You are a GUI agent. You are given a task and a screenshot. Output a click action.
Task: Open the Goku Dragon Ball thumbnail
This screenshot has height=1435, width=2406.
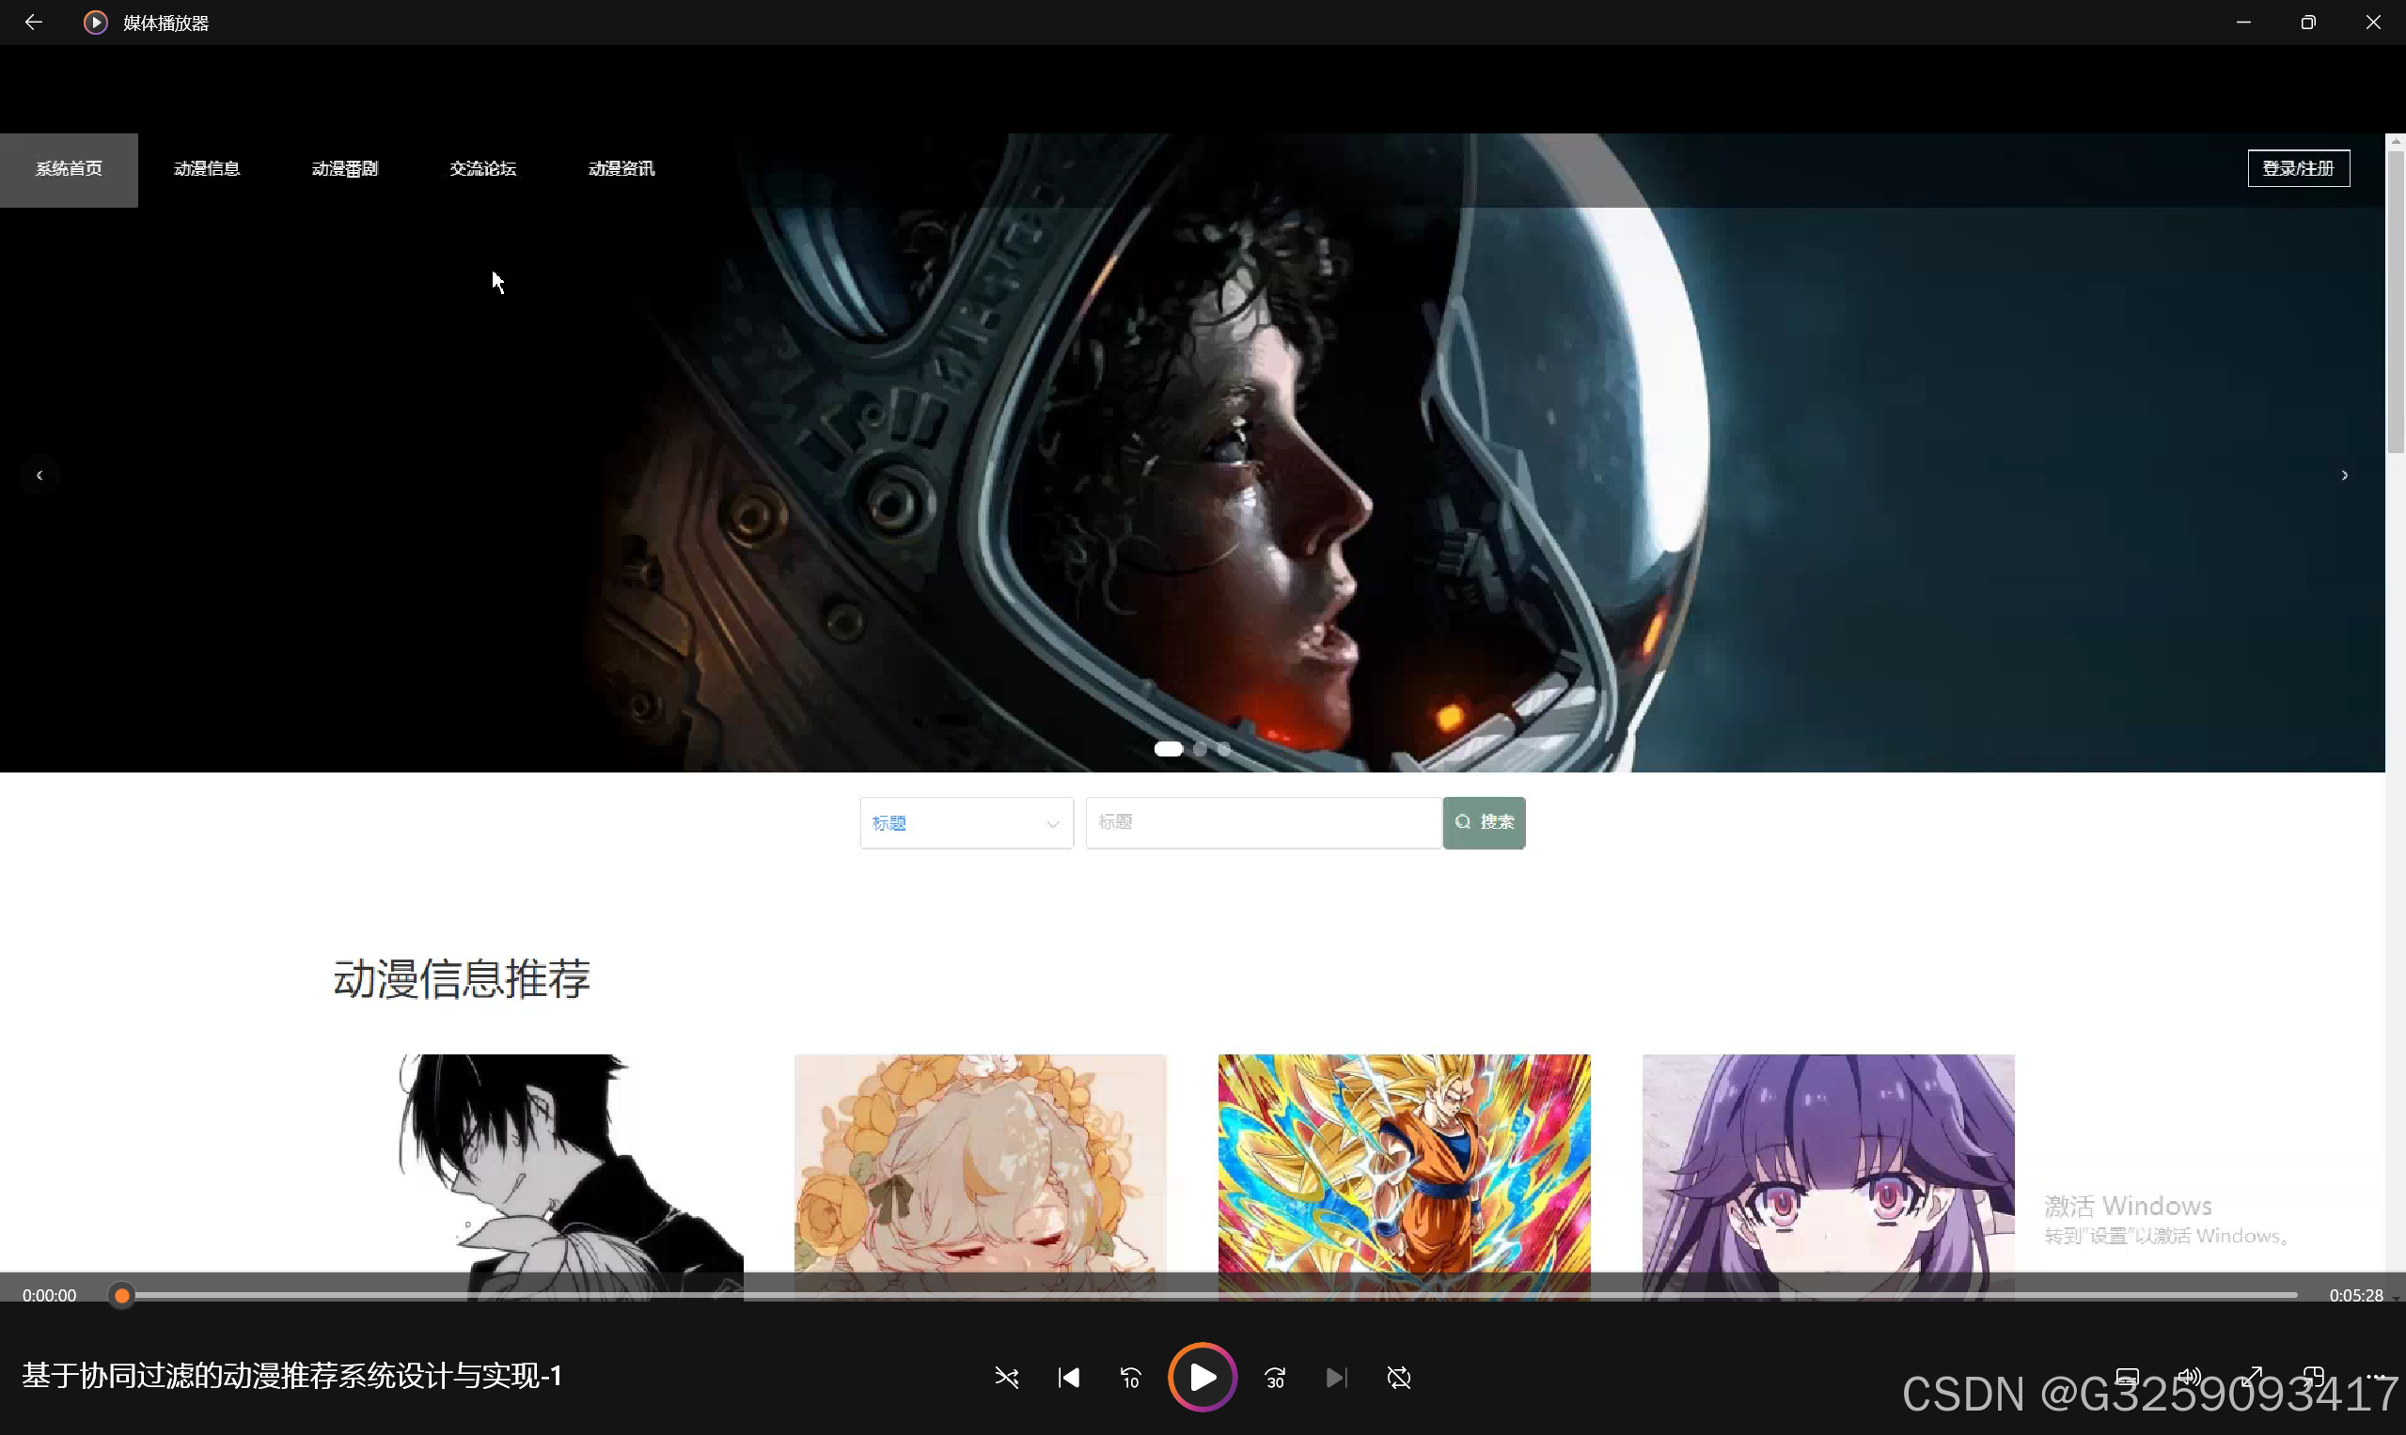pyautogui.click(x=1404, y=1178)
